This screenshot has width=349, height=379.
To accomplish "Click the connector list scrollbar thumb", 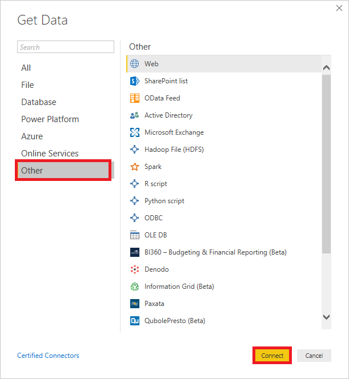I will coord(326,164).
